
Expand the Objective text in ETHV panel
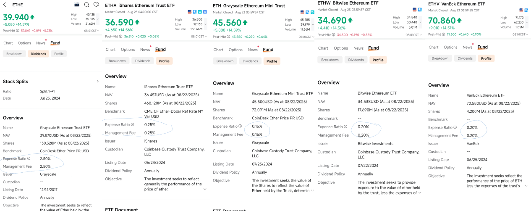point(526,185)
